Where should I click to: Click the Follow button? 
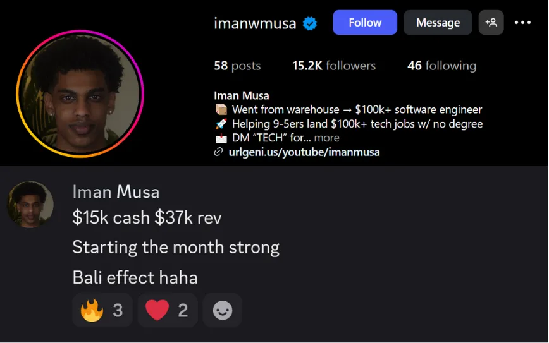pos(365,22)
